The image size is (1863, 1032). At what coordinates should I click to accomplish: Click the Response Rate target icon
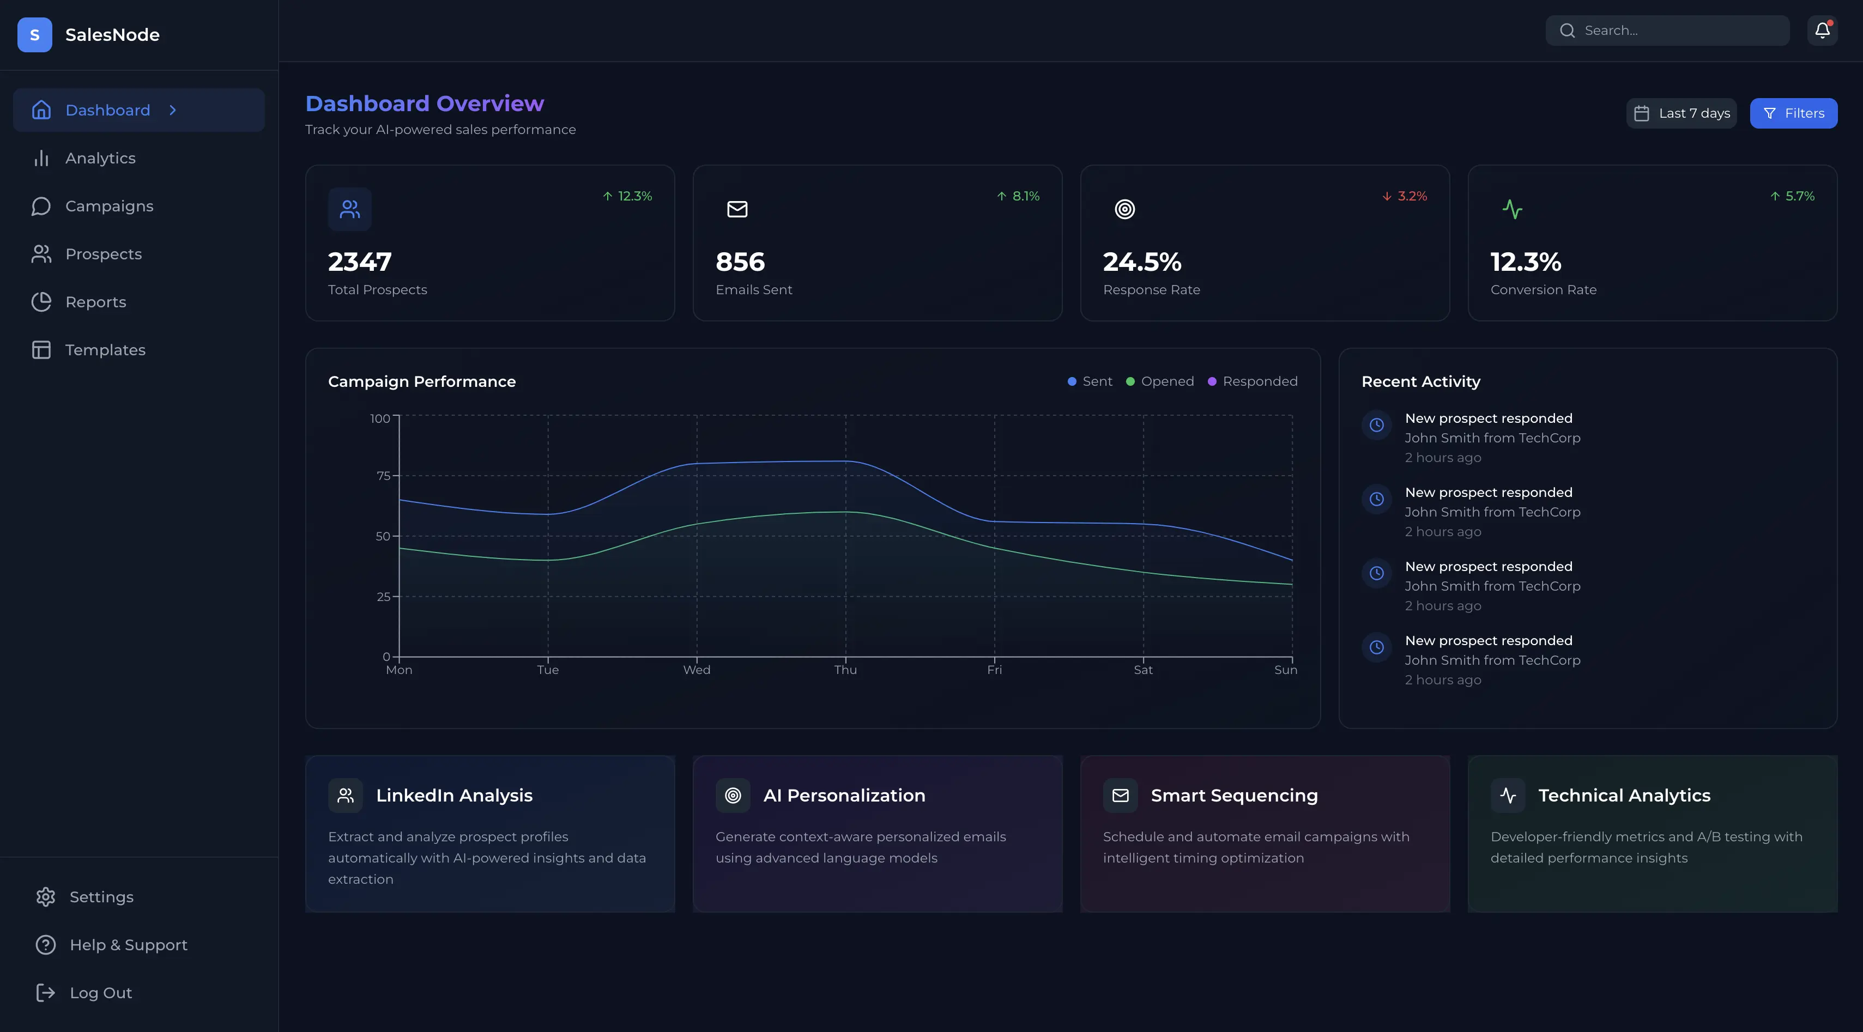[x=1124, y=209]
